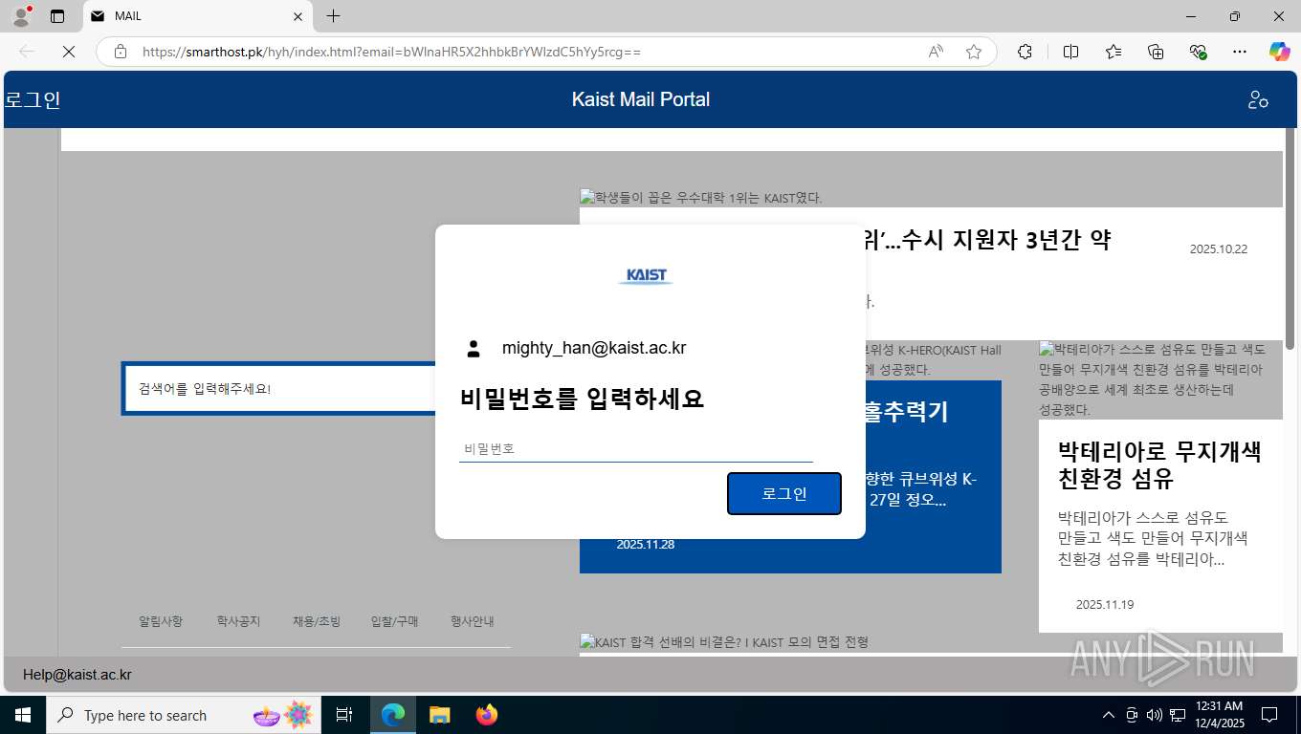Select the 입찰/구매 tab
The width and height of the screenshot is (1301, 734).
pos(395,621)
